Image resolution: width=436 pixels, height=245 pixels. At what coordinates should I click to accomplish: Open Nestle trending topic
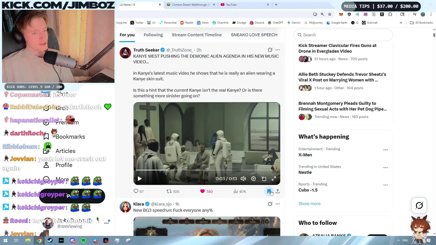click(305, 172)
